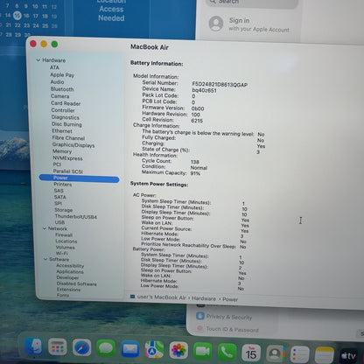The image size is (364, 364).
Task: Select Storage in the sidebar
Action: tap(64, 210)
